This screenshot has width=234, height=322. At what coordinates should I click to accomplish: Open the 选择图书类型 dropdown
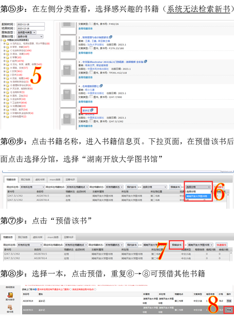[26, 32]
